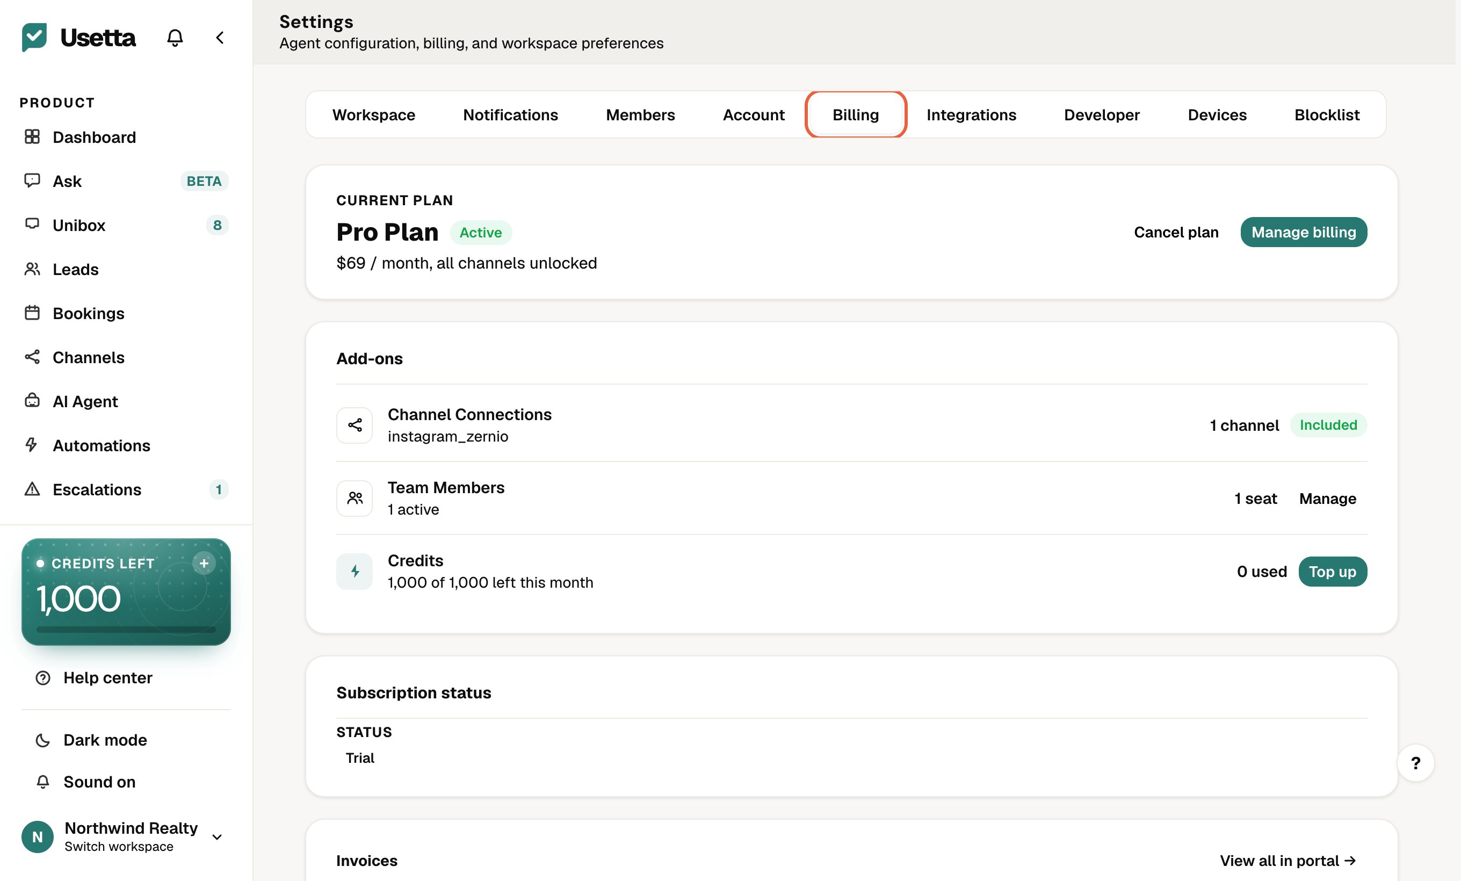Click Cancel plan
The height and width of the screenshot is (881, 1461).
tap(1176, 232)
